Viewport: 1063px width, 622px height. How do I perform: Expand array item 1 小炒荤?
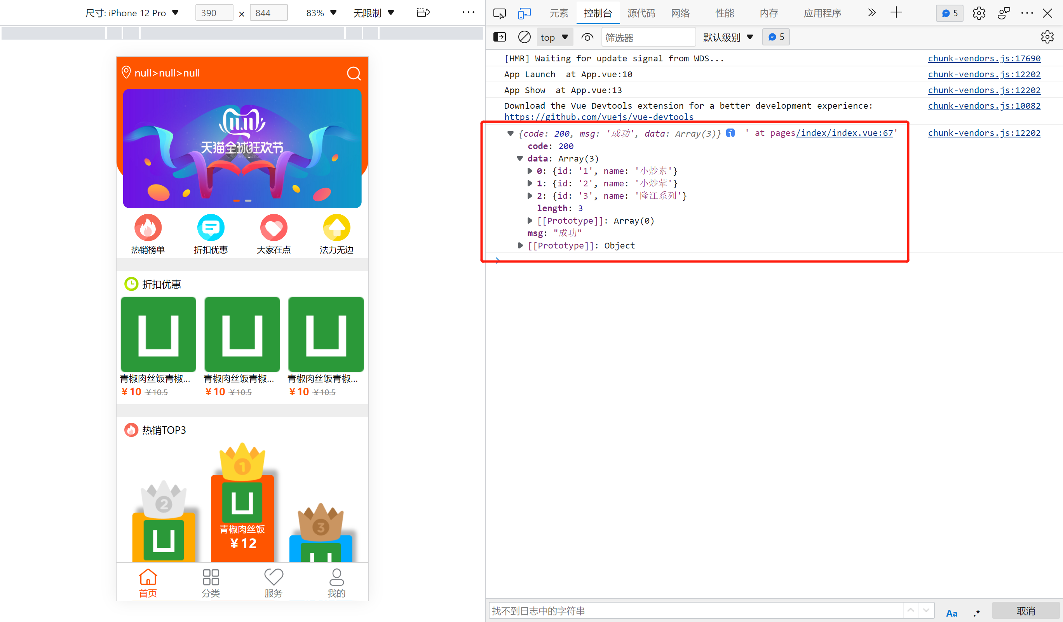[x=530, y=183]
